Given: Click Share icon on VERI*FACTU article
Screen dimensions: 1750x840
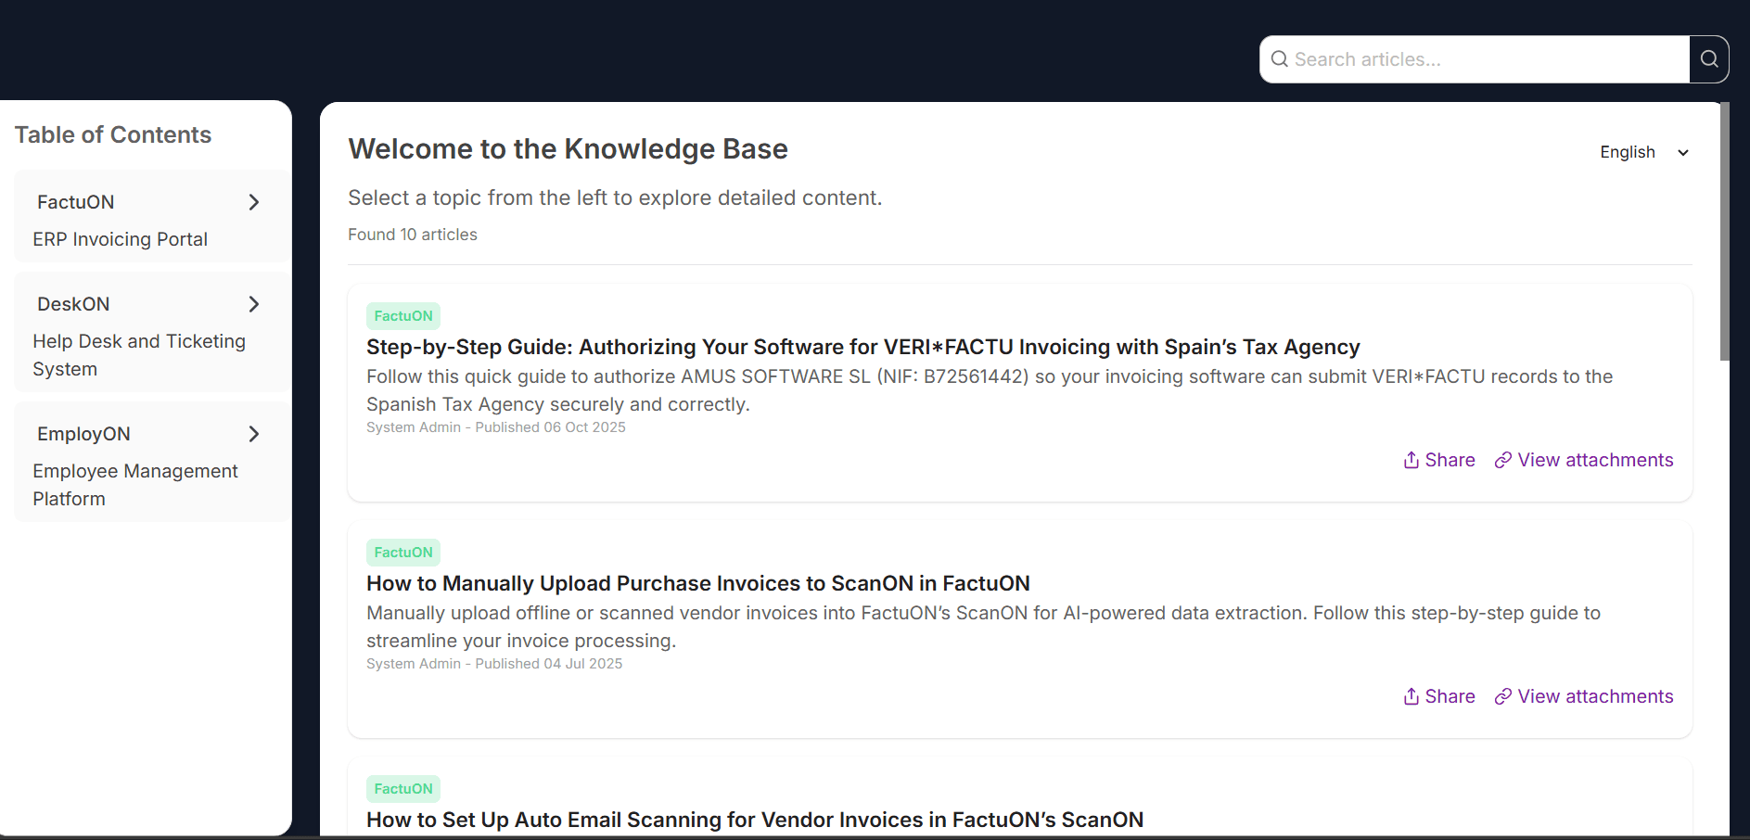Looking at the screenshot, I should (1411, 460).
